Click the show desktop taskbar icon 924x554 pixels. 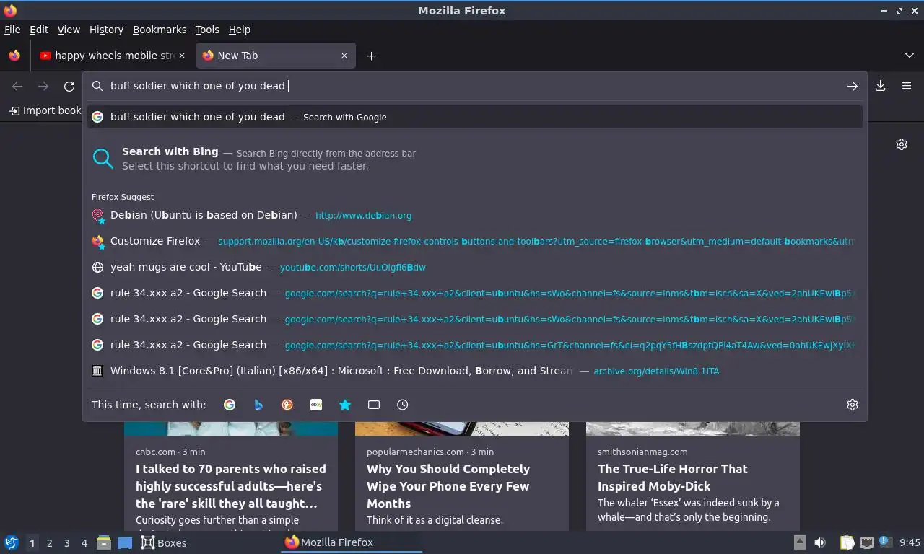click(x=125, y=542)
